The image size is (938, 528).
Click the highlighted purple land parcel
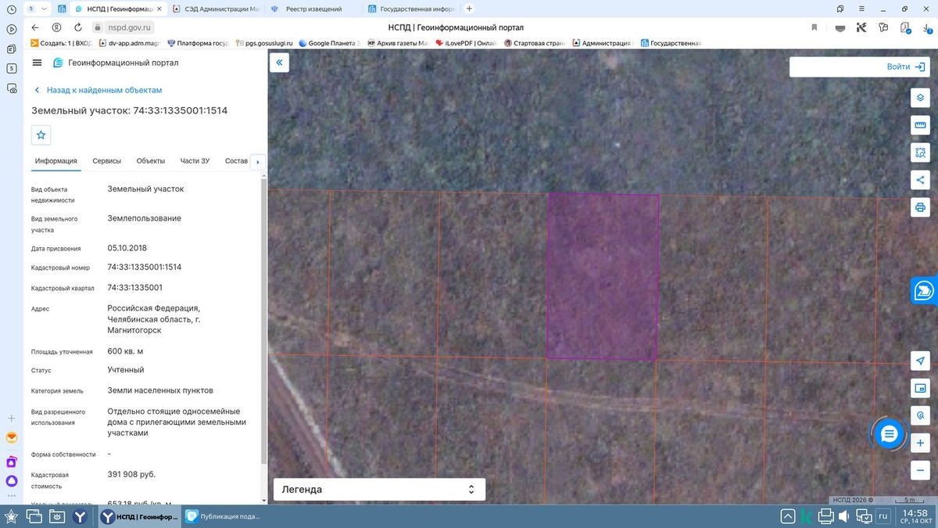click(602, 276)
